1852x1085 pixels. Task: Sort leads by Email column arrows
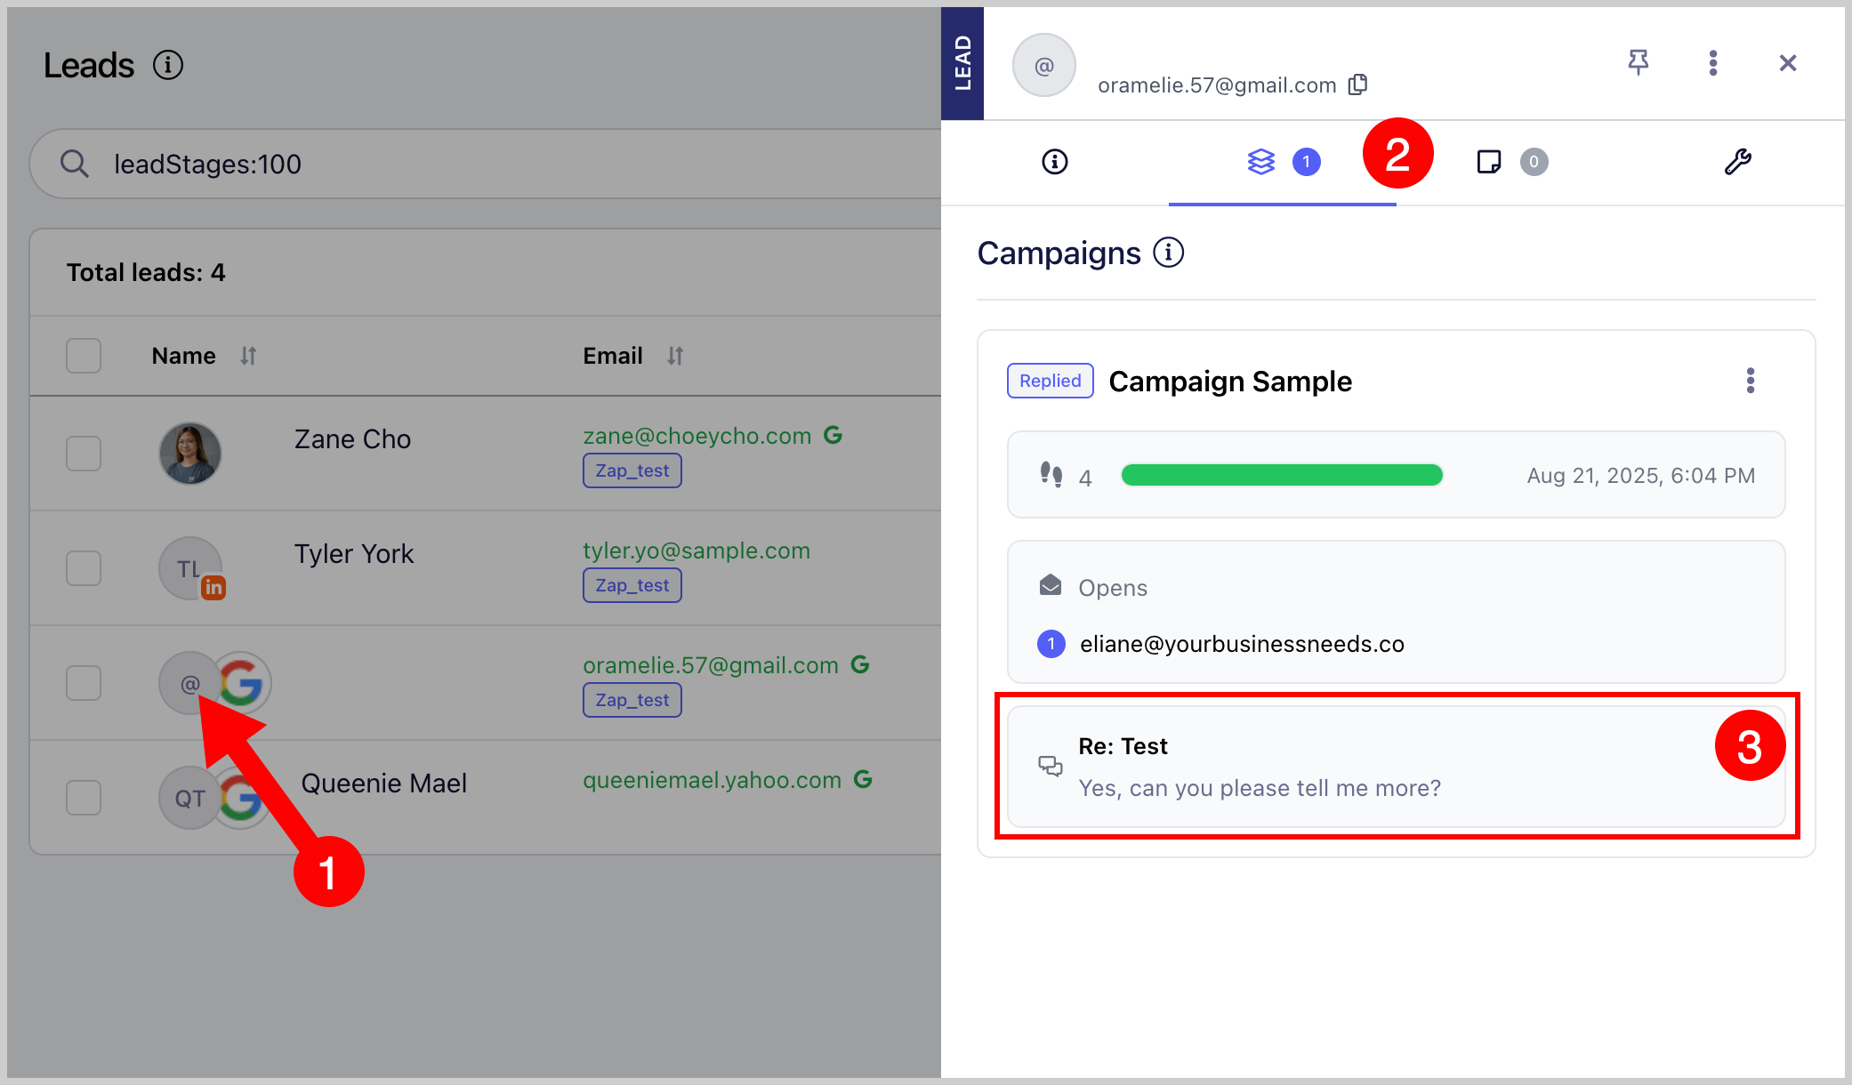pyautogui.click(x=675, y=356)
